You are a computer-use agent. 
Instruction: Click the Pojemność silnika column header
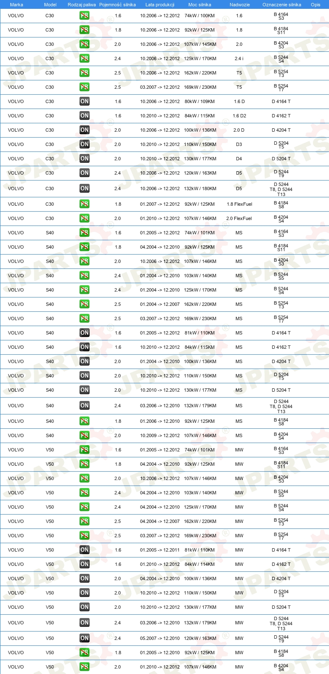click(x=117, y=5)
